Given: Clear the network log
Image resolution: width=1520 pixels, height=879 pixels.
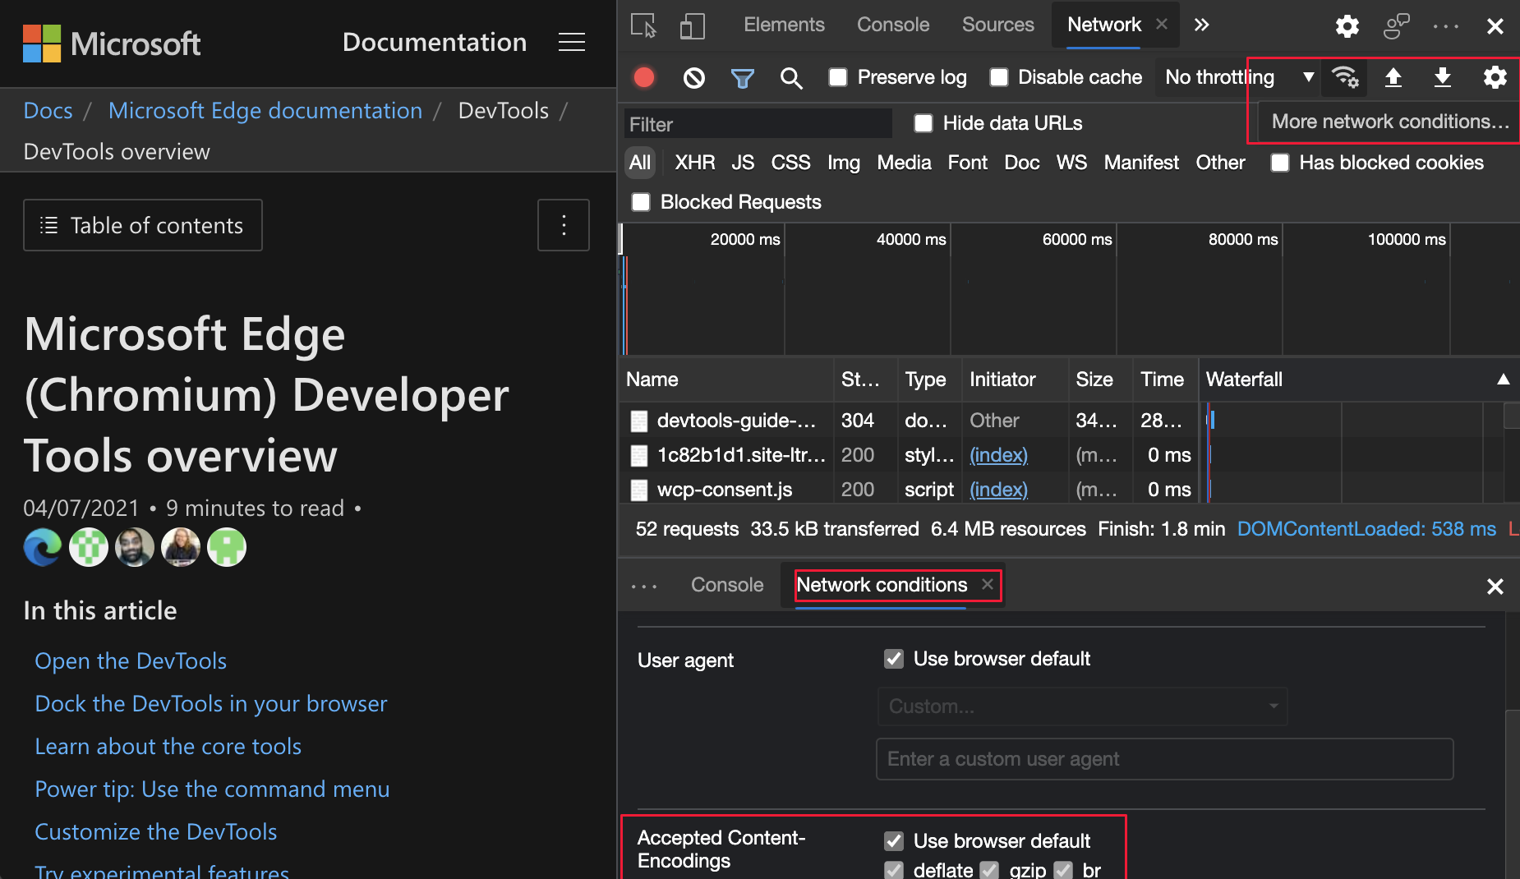Looking at the screenshot, I should click(693, 78).
